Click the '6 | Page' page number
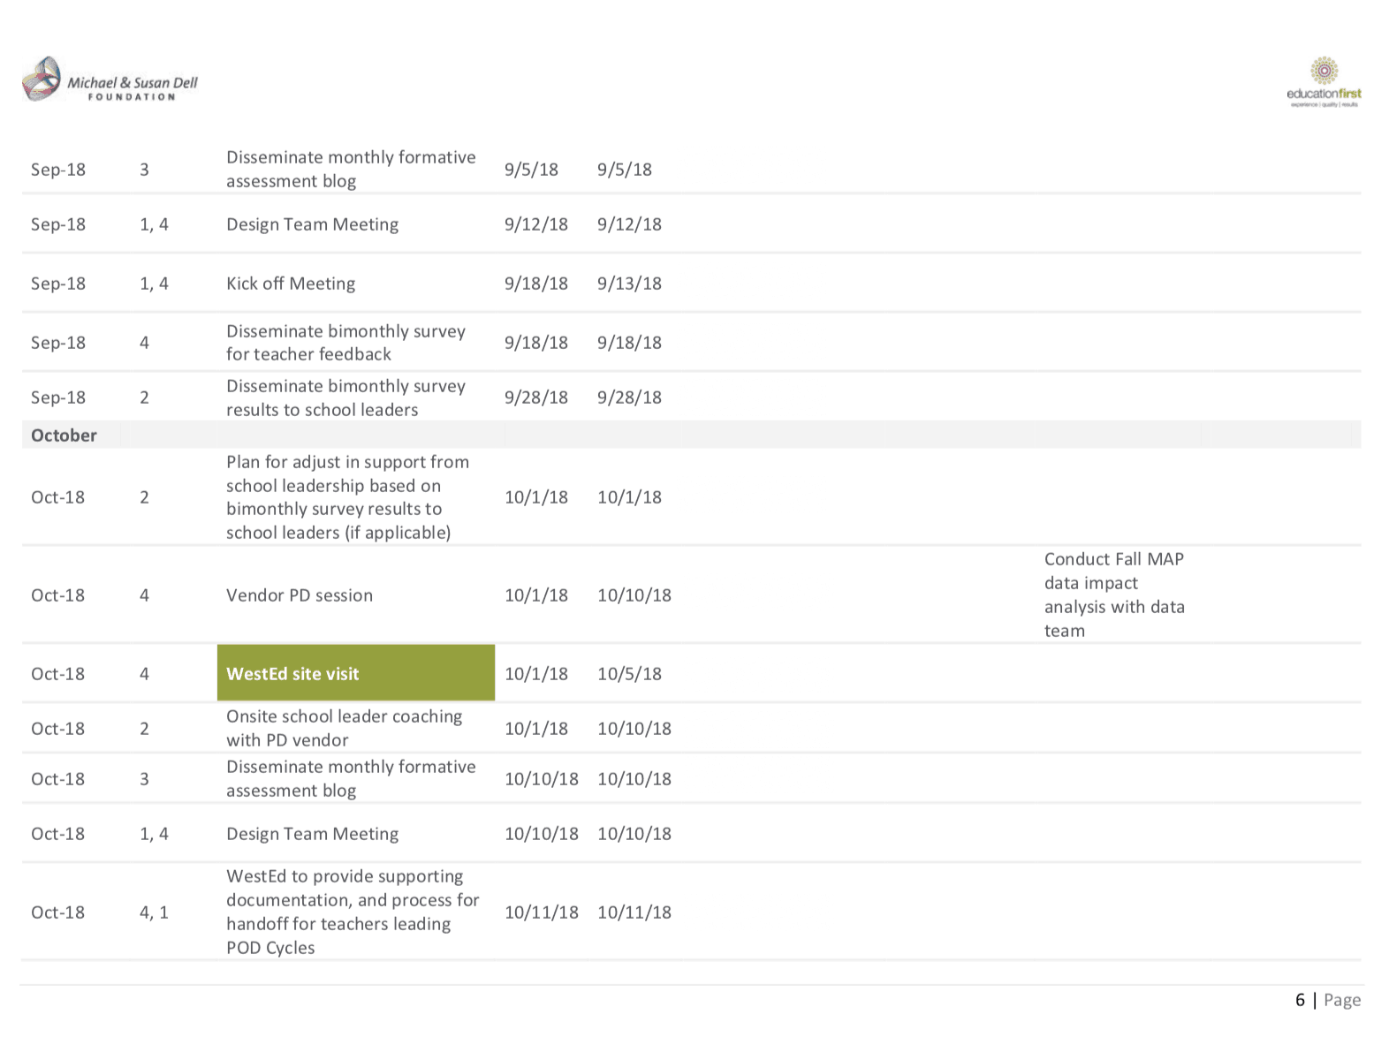The image size is (1389, 1037). [x=1328, y=1000]
